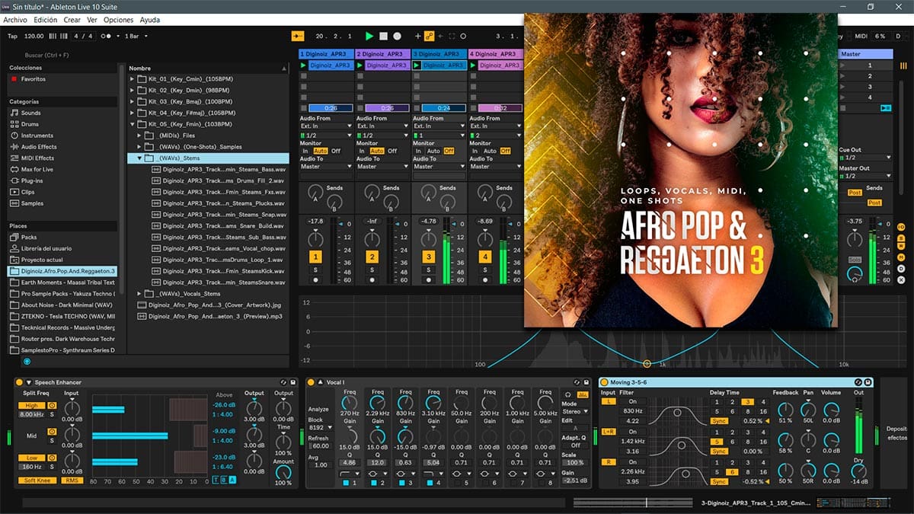Image resolution: width=914 pixels, height=514 pixels.
Task: Open the Max for Live category icon
Action: point(14,169)
